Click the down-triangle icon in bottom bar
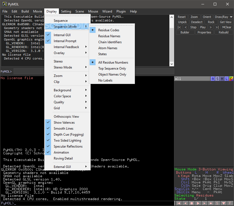Viewport: 234px width, 206px height. click(224, 203)
